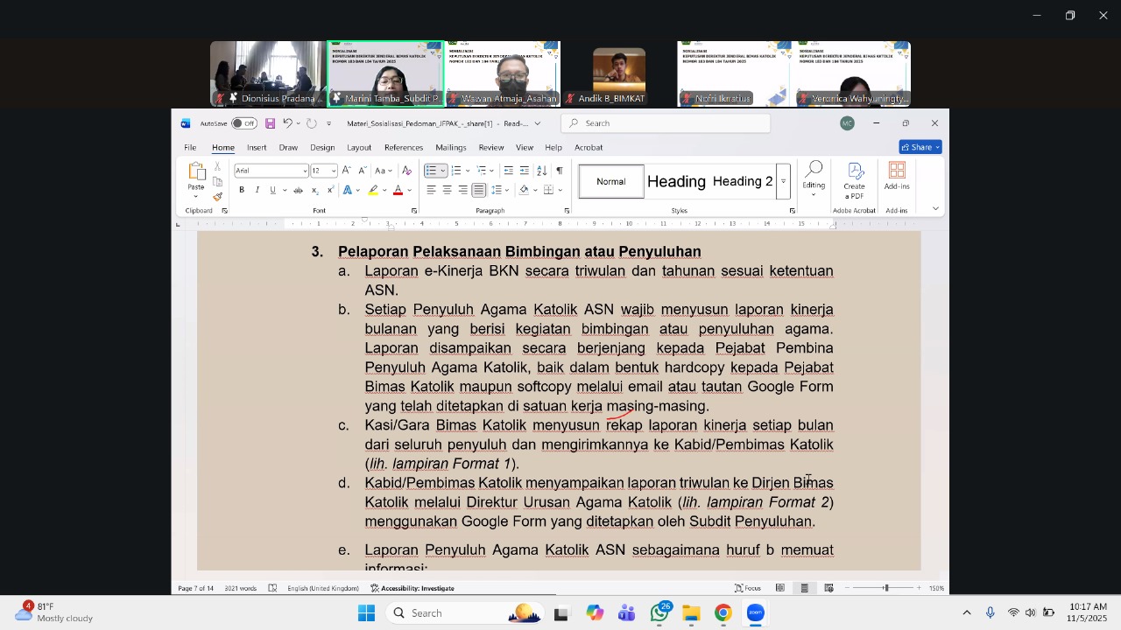Click the Clear All Formatting icon
Viewport: 1121px width, 630px height.
tap(406, 171)
